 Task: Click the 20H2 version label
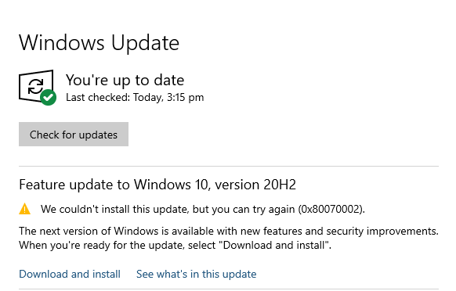pos(280,185)
